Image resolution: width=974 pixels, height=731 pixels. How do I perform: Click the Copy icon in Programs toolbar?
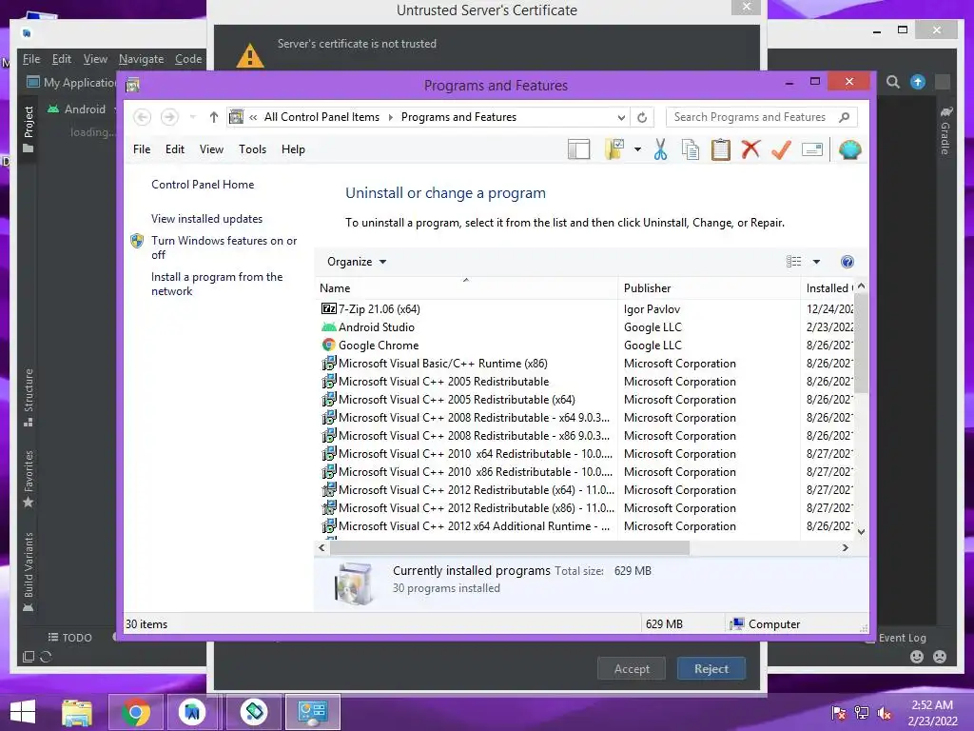click(x=691, y=149)
